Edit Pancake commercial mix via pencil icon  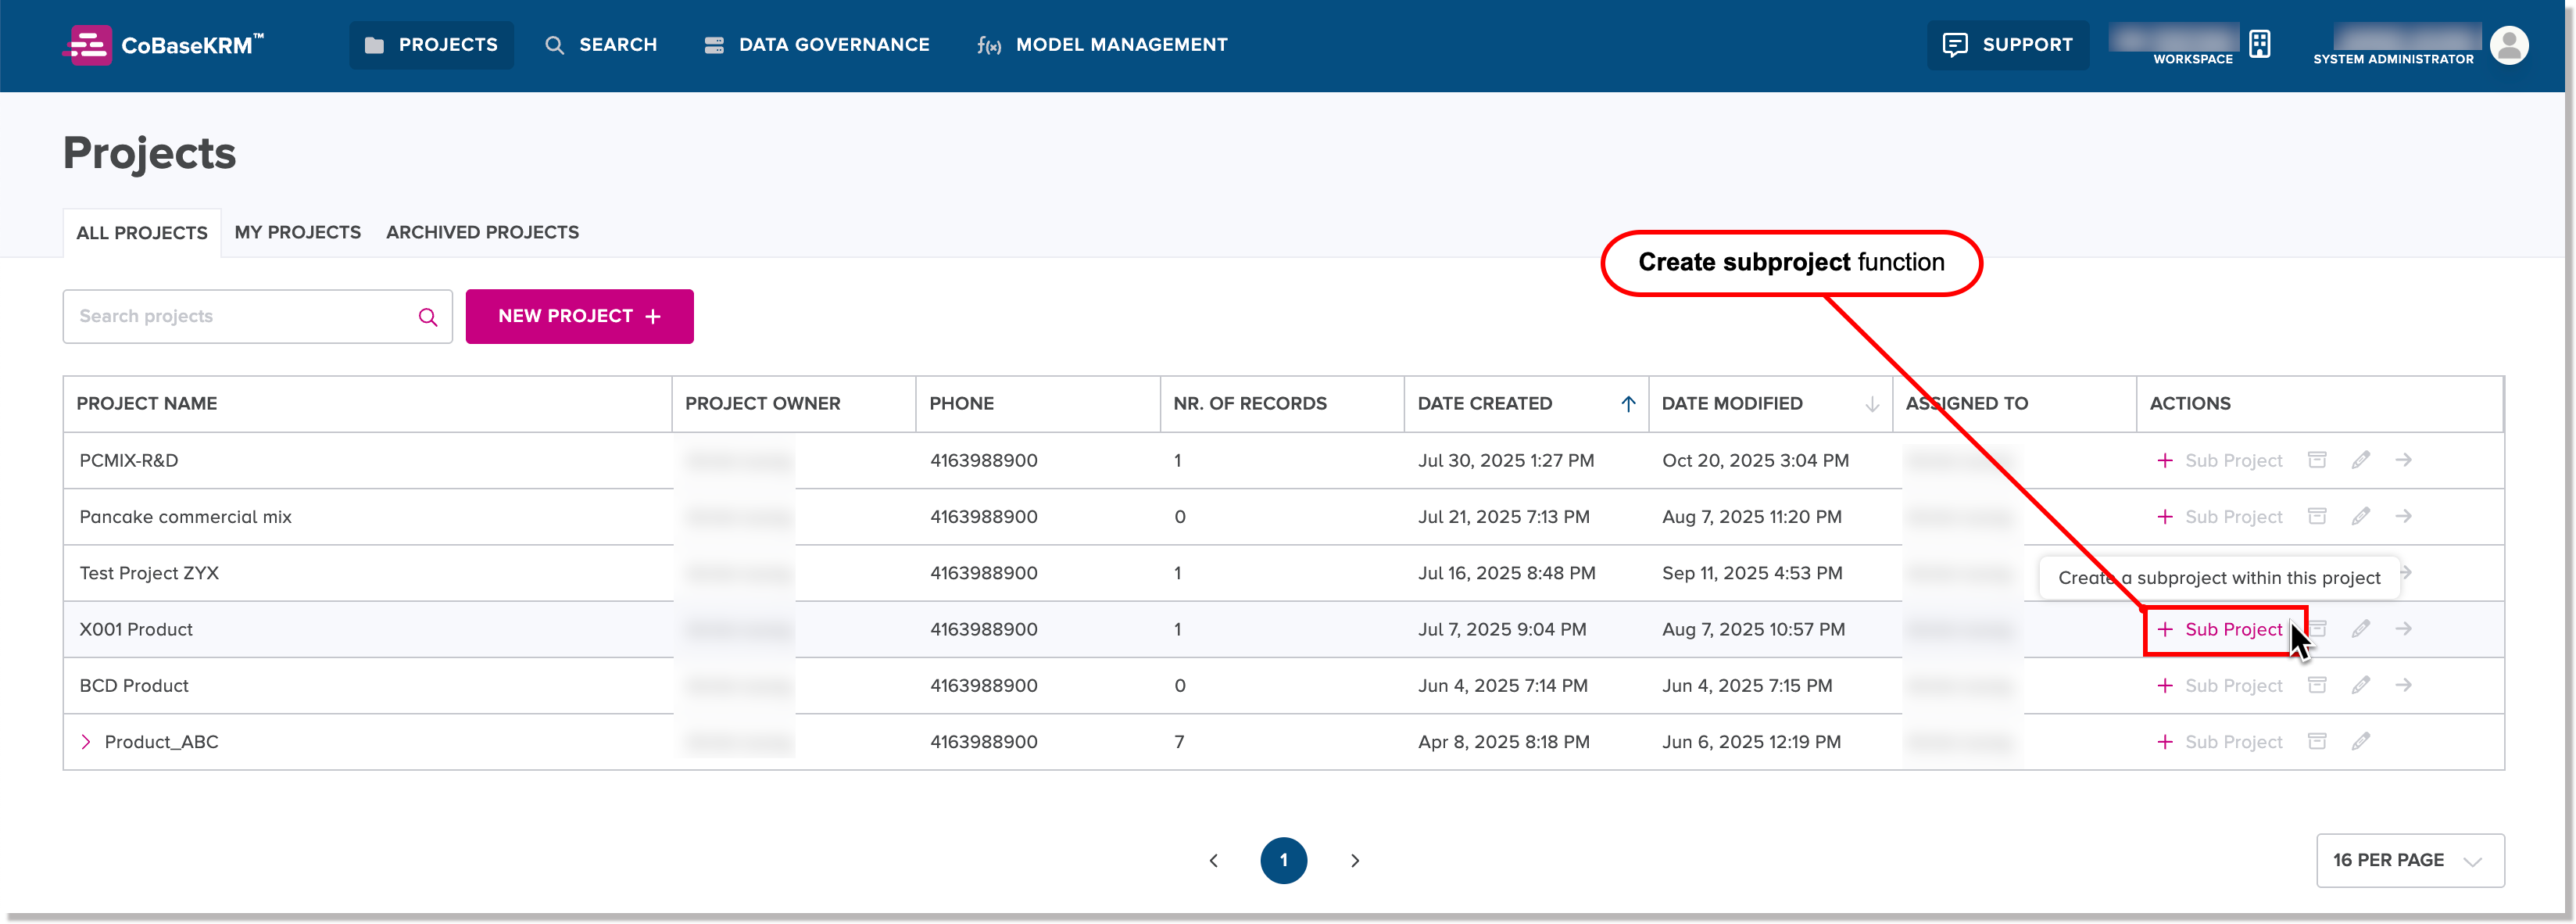point(2361,517)
